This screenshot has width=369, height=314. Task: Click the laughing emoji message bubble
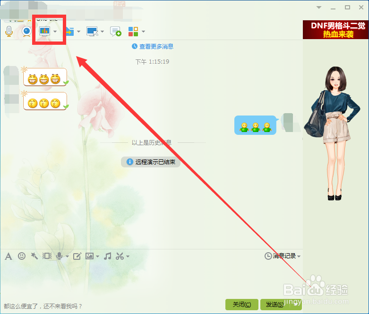pyautogui.click(x=45, y=77)
